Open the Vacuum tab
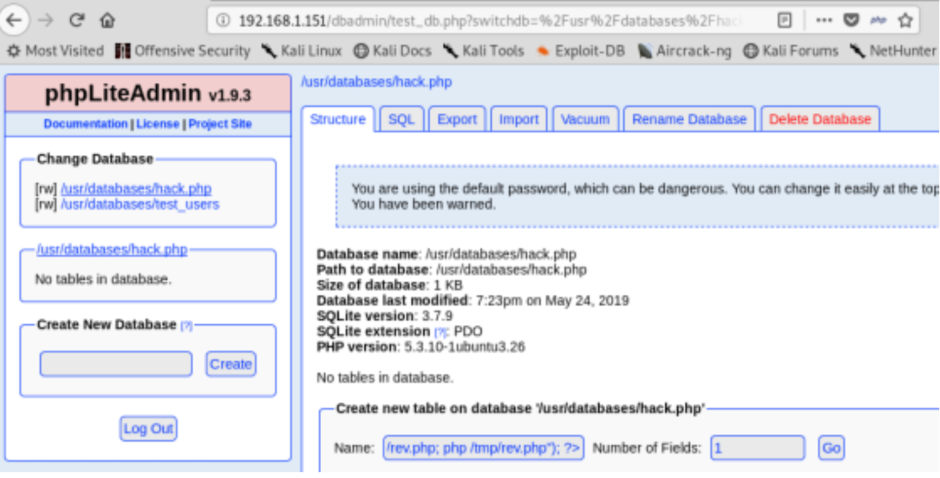 585,119
